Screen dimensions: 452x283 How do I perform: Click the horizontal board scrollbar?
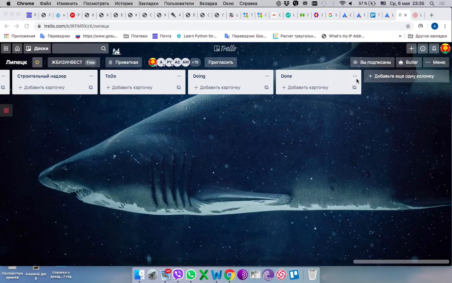click(401, 262)
